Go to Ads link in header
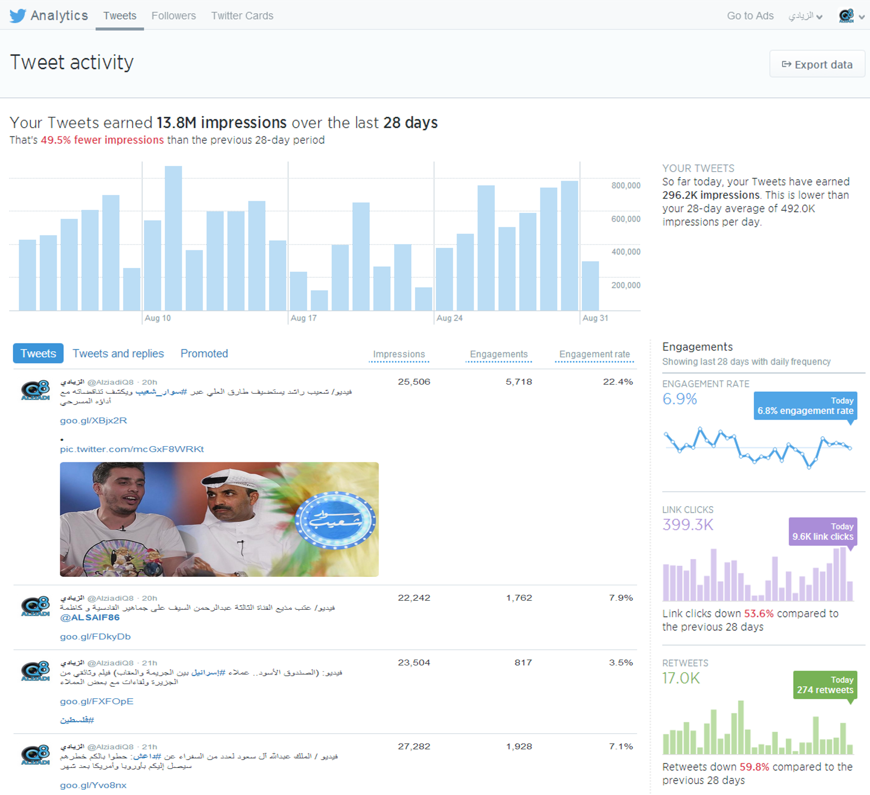The height and width of the screenshot is (795, 870). [x=750, y=16]
